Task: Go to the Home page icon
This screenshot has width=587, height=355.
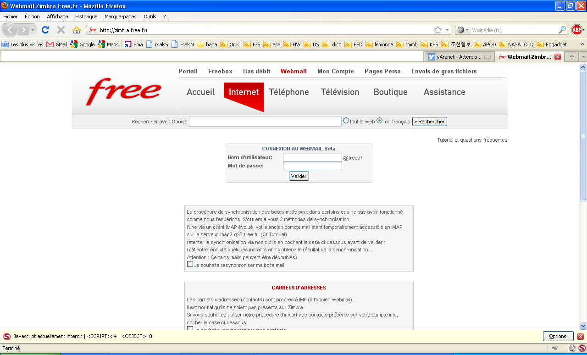Action: point(77,30)
